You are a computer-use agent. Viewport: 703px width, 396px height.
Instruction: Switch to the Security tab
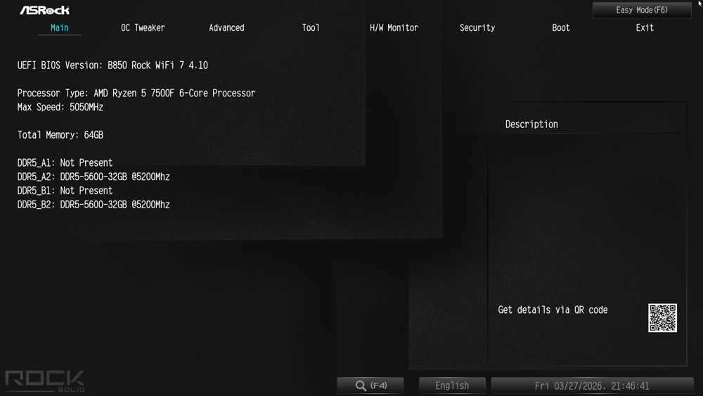477,27
